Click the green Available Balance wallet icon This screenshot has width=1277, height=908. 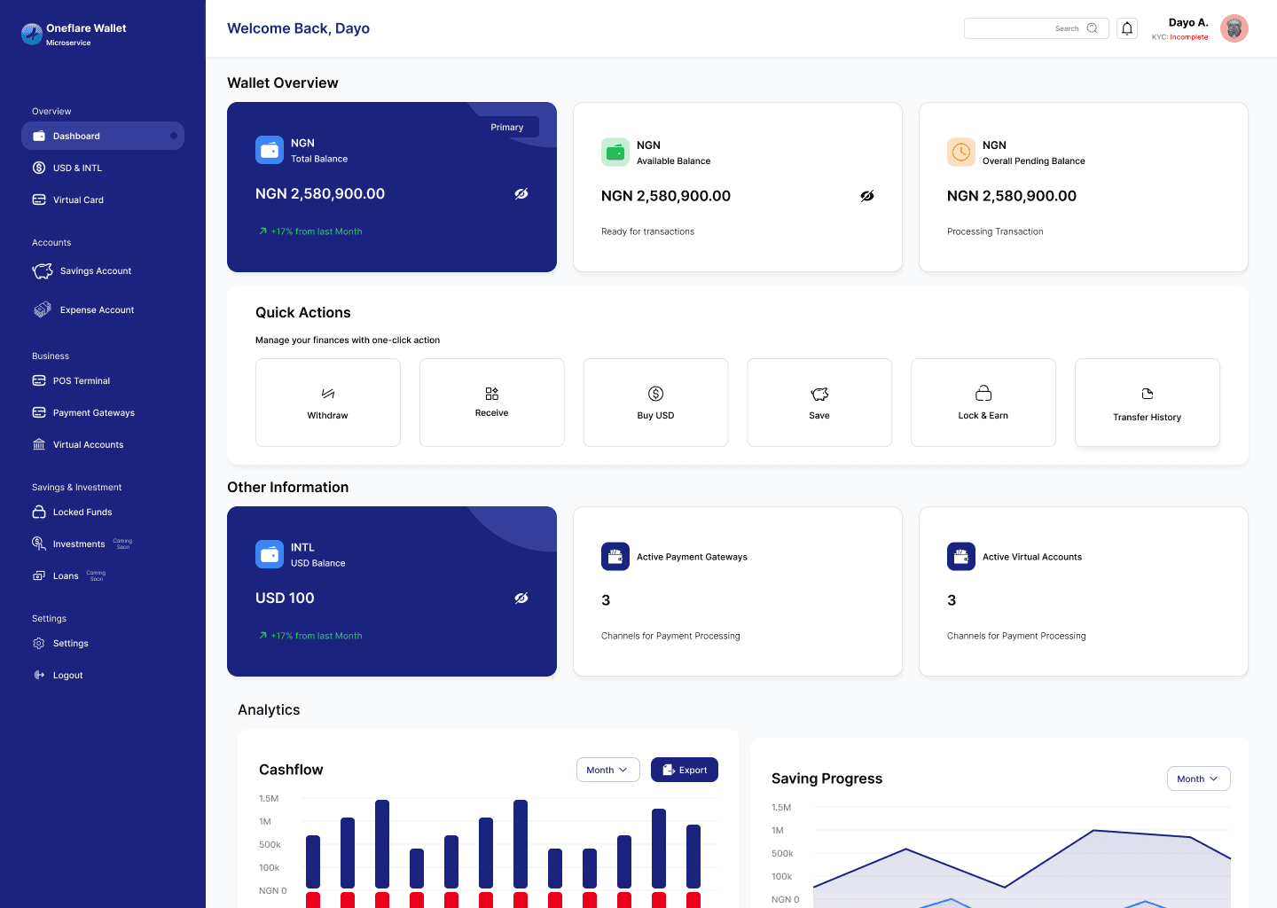[x=615, y=152]
